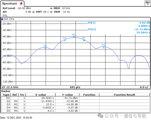Click the Function column header
This screenshot has height=122, width=151.
(x=89, y=95)
